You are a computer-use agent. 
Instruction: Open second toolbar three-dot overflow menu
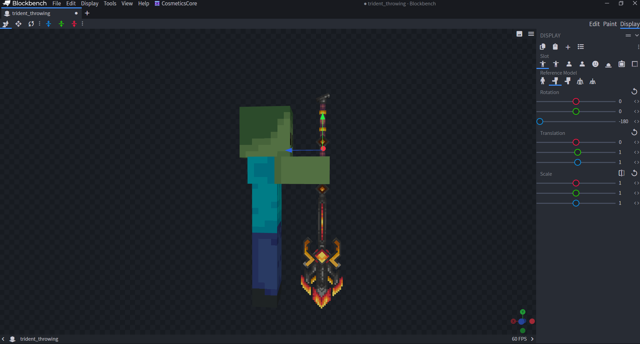82,24
